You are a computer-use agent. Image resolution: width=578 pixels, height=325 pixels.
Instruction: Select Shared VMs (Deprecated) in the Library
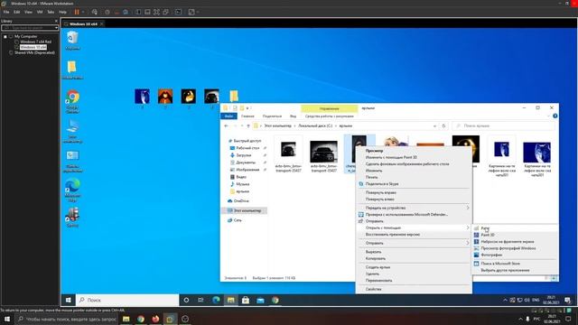pos(34,52)
